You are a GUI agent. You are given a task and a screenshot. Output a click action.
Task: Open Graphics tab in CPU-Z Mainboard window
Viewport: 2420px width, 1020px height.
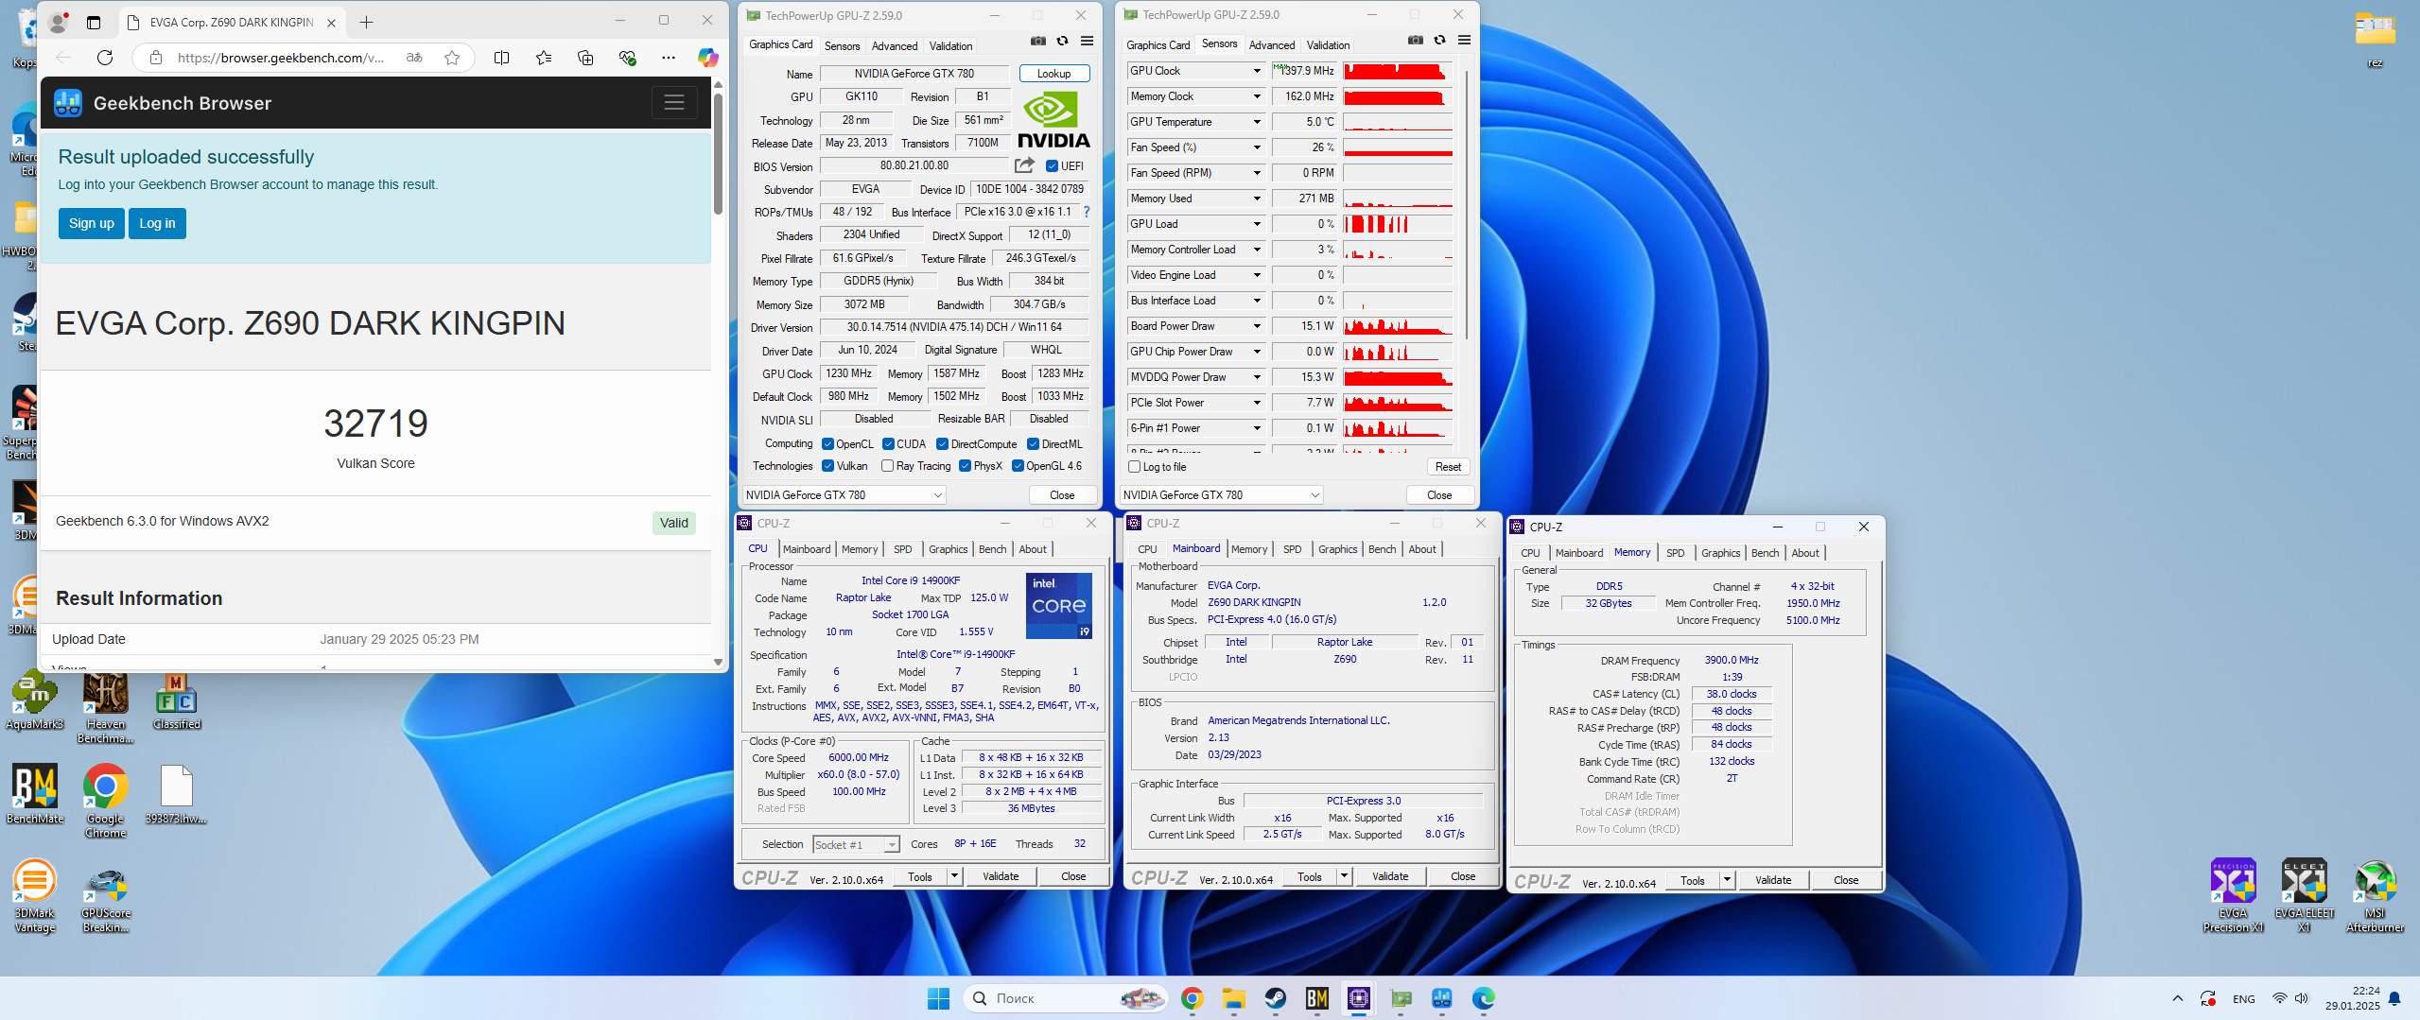point(1337,549)
